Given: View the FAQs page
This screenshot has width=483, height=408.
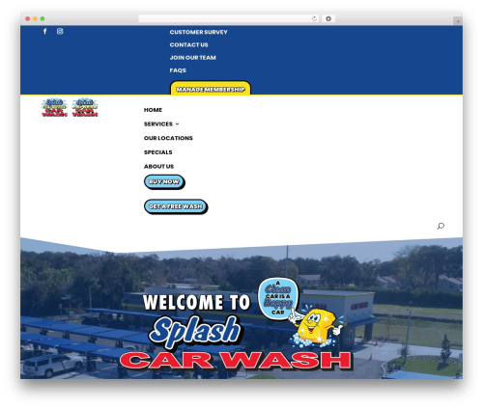Looking at the screenshot, I should click(178, 70).
